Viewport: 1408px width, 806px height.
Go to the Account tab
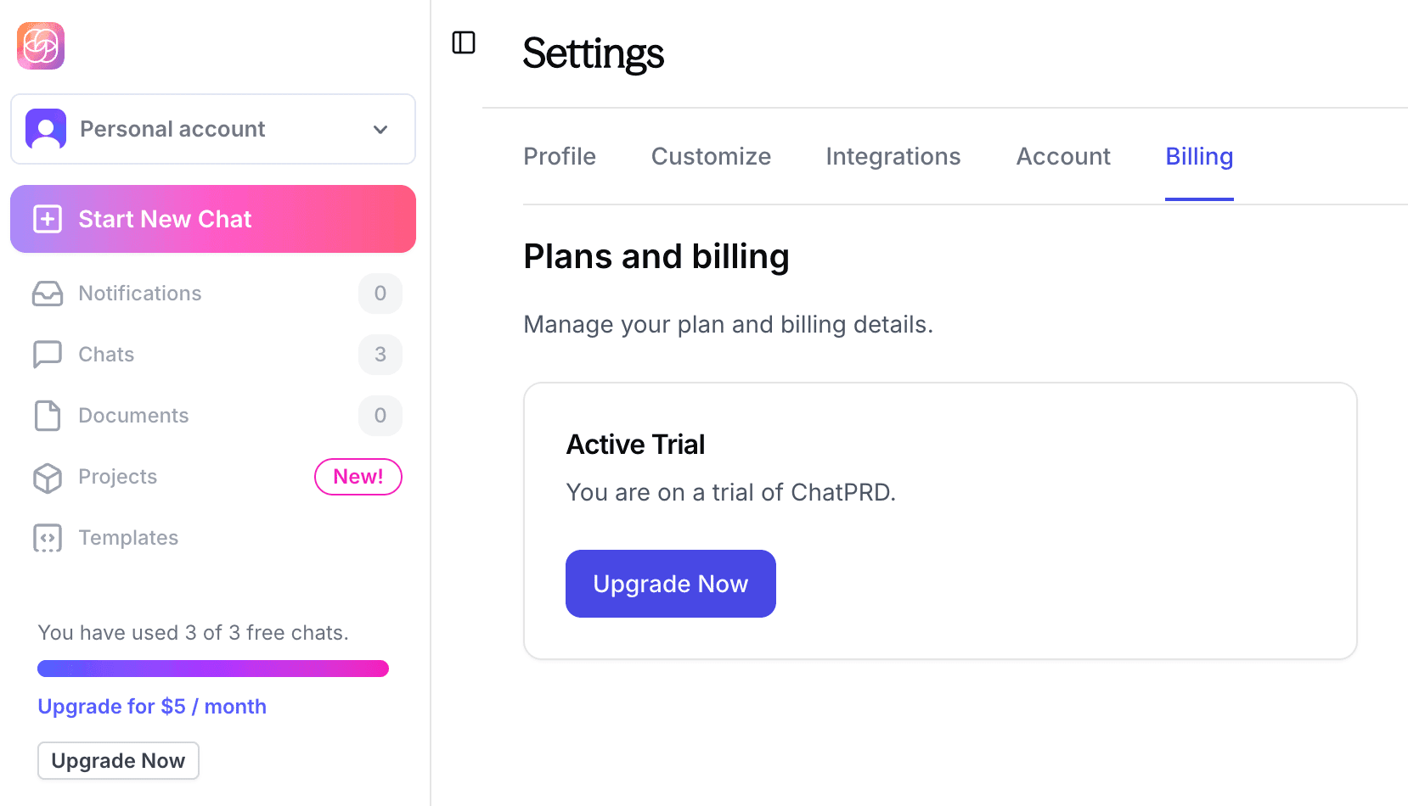(1062, 156)
